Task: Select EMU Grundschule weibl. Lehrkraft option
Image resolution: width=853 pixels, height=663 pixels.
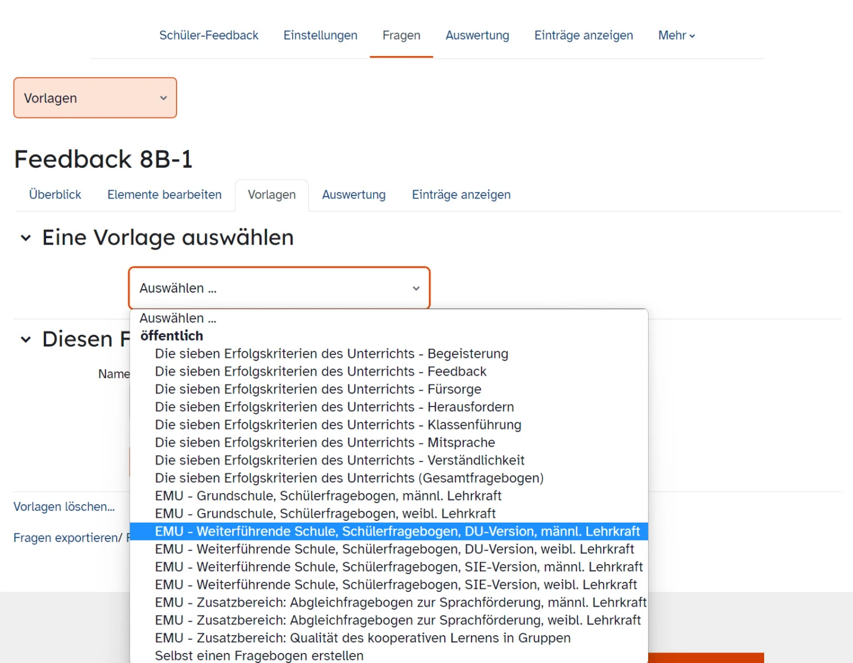Action: click(x=325, y=514)
